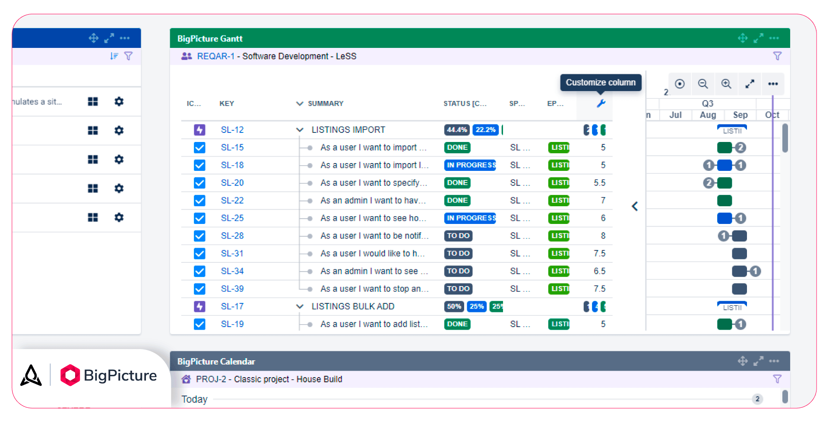
Task: Click the STATUS column header
Action: pyautogui.click(x=465, y=104)
